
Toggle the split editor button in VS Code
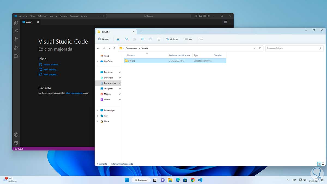[225, 22]
